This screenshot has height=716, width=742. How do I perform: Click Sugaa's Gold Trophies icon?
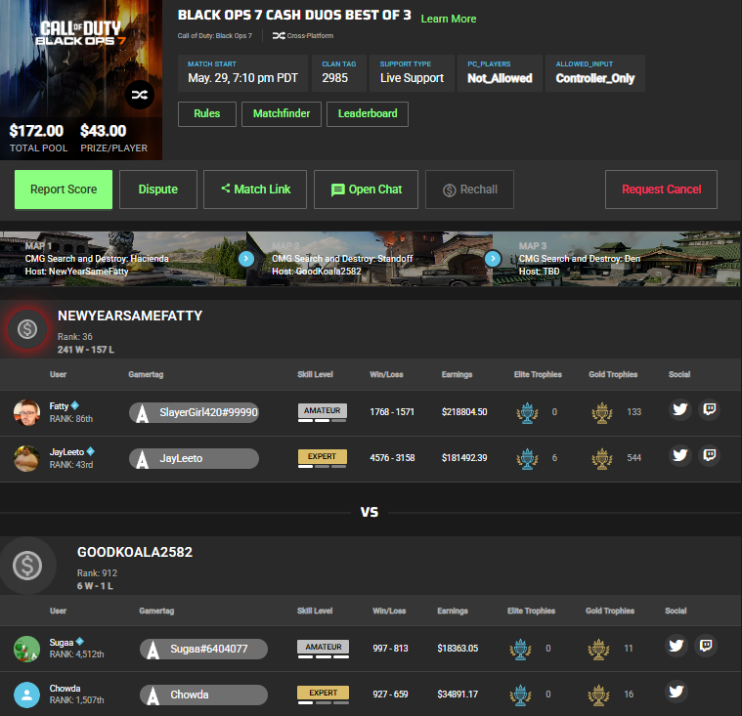(x=598, y=649)
